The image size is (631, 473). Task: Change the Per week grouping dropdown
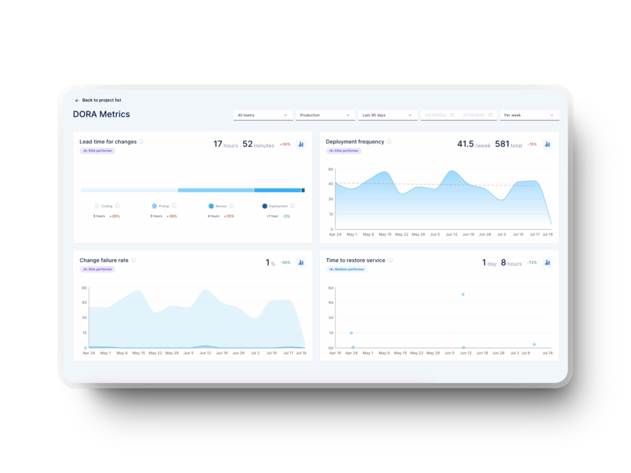pos(529,115)
